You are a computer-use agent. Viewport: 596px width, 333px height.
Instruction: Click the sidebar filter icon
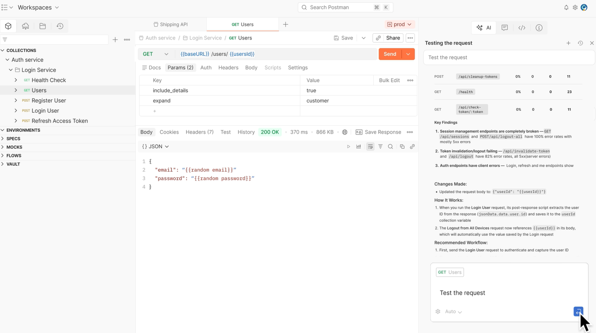click(5, 40)
